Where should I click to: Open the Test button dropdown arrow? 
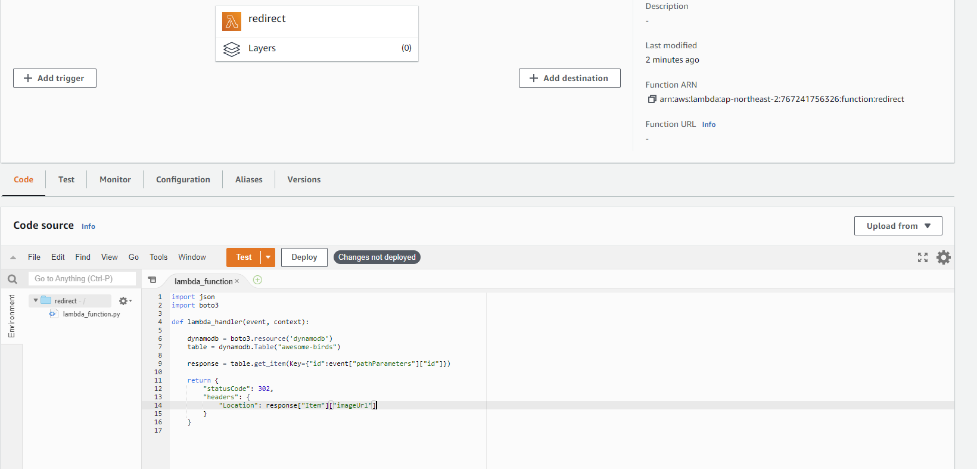click(x=268, y=257)
